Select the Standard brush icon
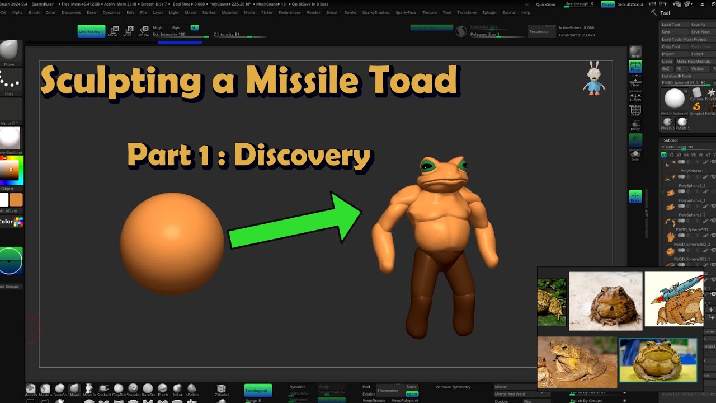Image resolution: width=716 pixels, height=403 pixels. (133, 390)
